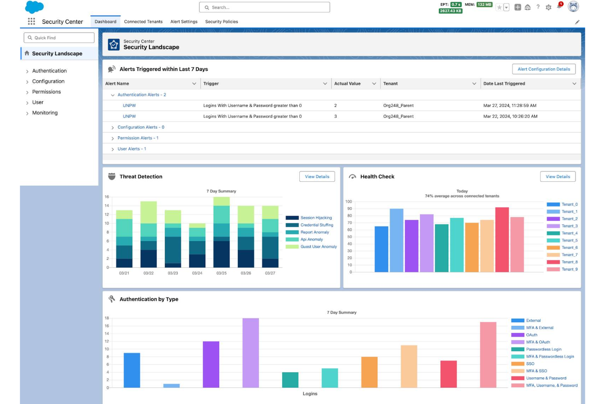The image size is (605, 404).
Task: Open Salesforce Help question mark icon
Action: coord(538,7)
